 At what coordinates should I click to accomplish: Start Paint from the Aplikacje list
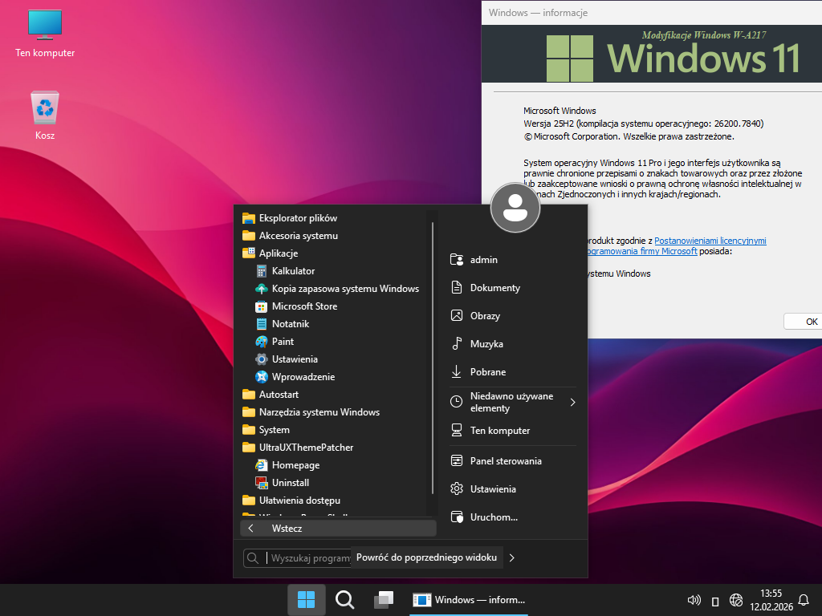point(283,342)
